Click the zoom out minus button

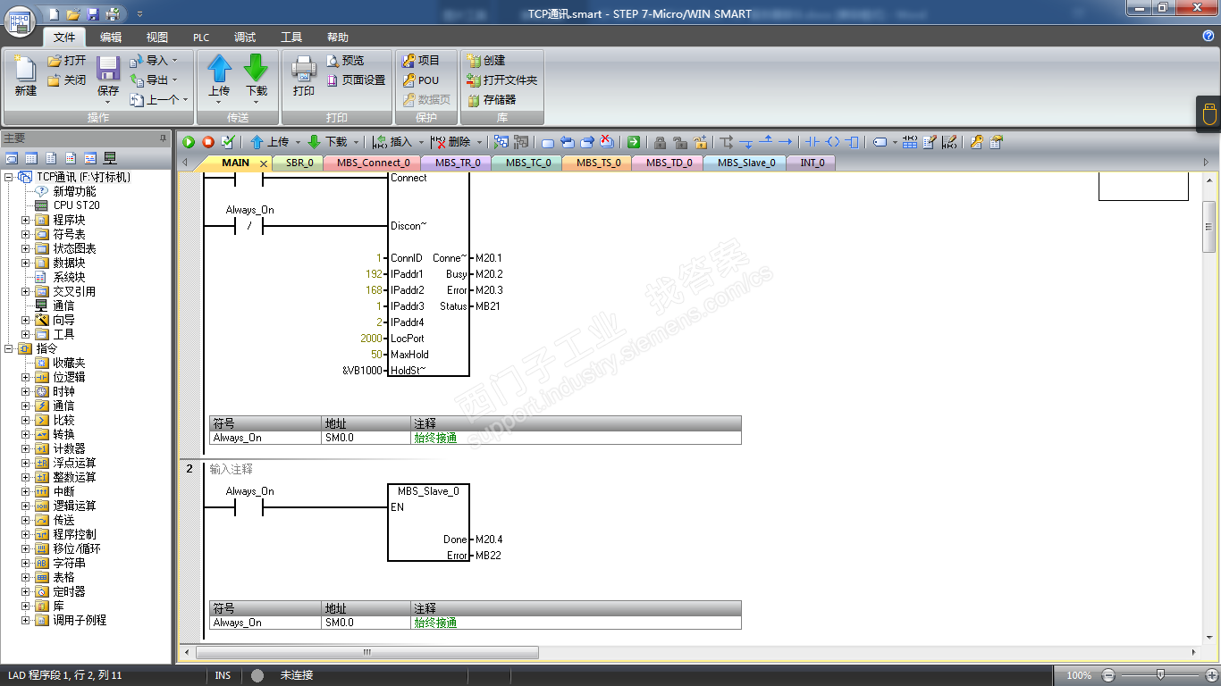tap(1108, 675)
